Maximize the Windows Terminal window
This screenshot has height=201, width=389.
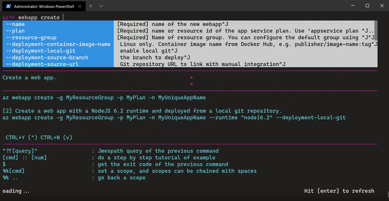(x=367, y=6)
